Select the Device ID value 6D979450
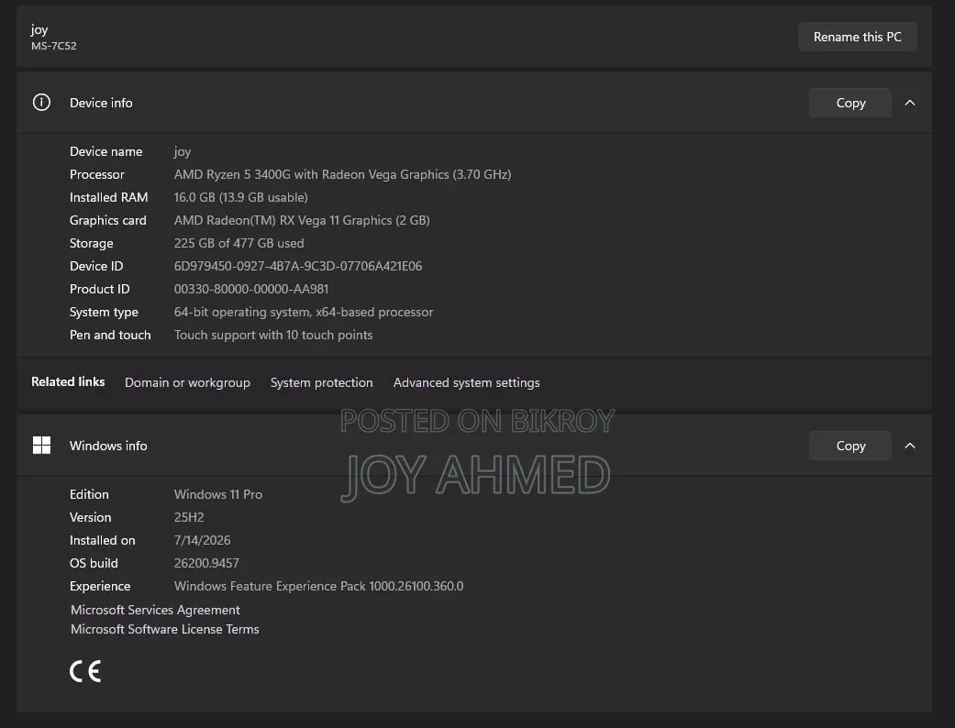 (x=298, y=266)
